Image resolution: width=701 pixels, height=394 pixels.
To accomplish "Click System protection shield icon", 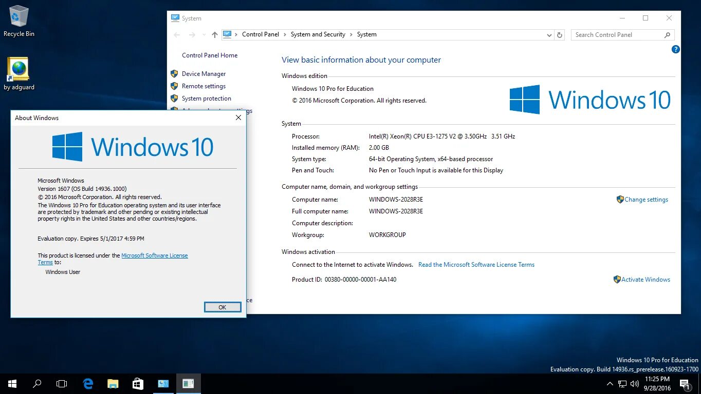I will [174, 98].
